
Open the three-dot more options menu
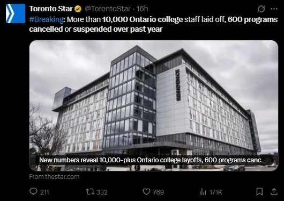[274, 9]
